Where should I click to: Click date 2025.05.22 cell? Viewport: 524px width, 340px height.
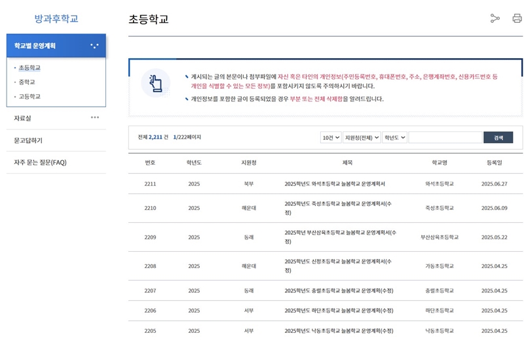point(495,237)
